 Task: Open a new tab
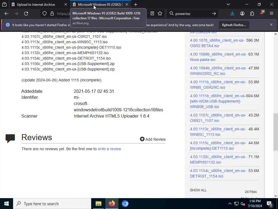[136, 5]
